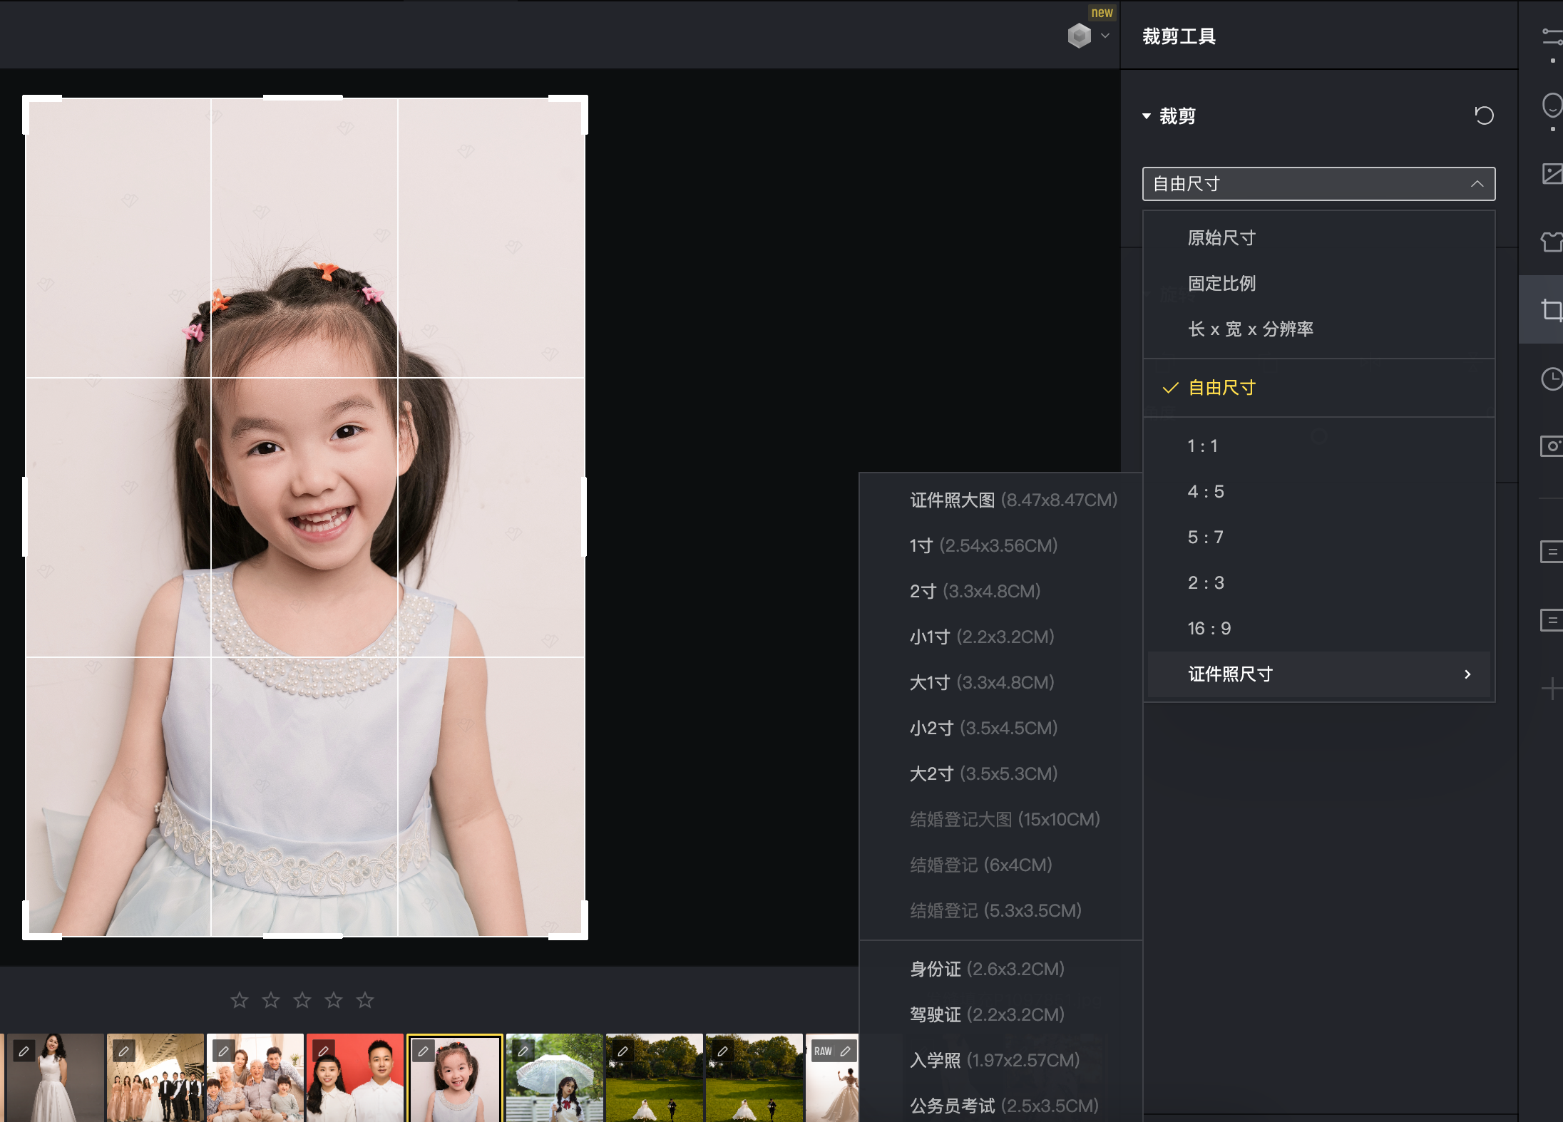
Task: Open the image background panel icon
Action: coord(1552,173)
